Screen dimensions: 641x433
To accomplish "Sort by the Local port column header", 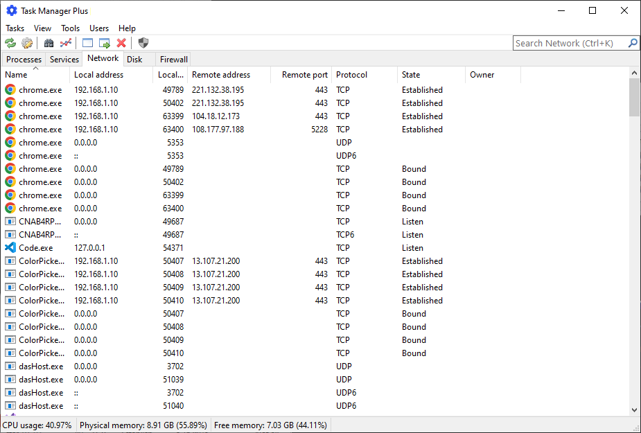I will pyautogui.click(x=170, y=74).
